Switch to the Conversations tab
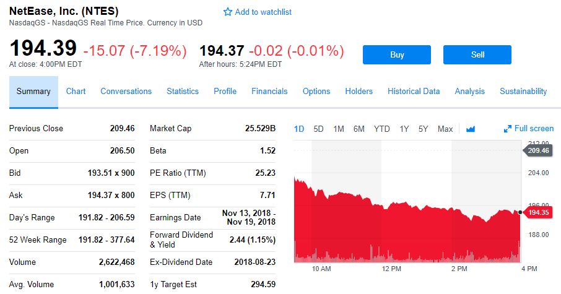561x294 pixels. (x=126, y=92)
